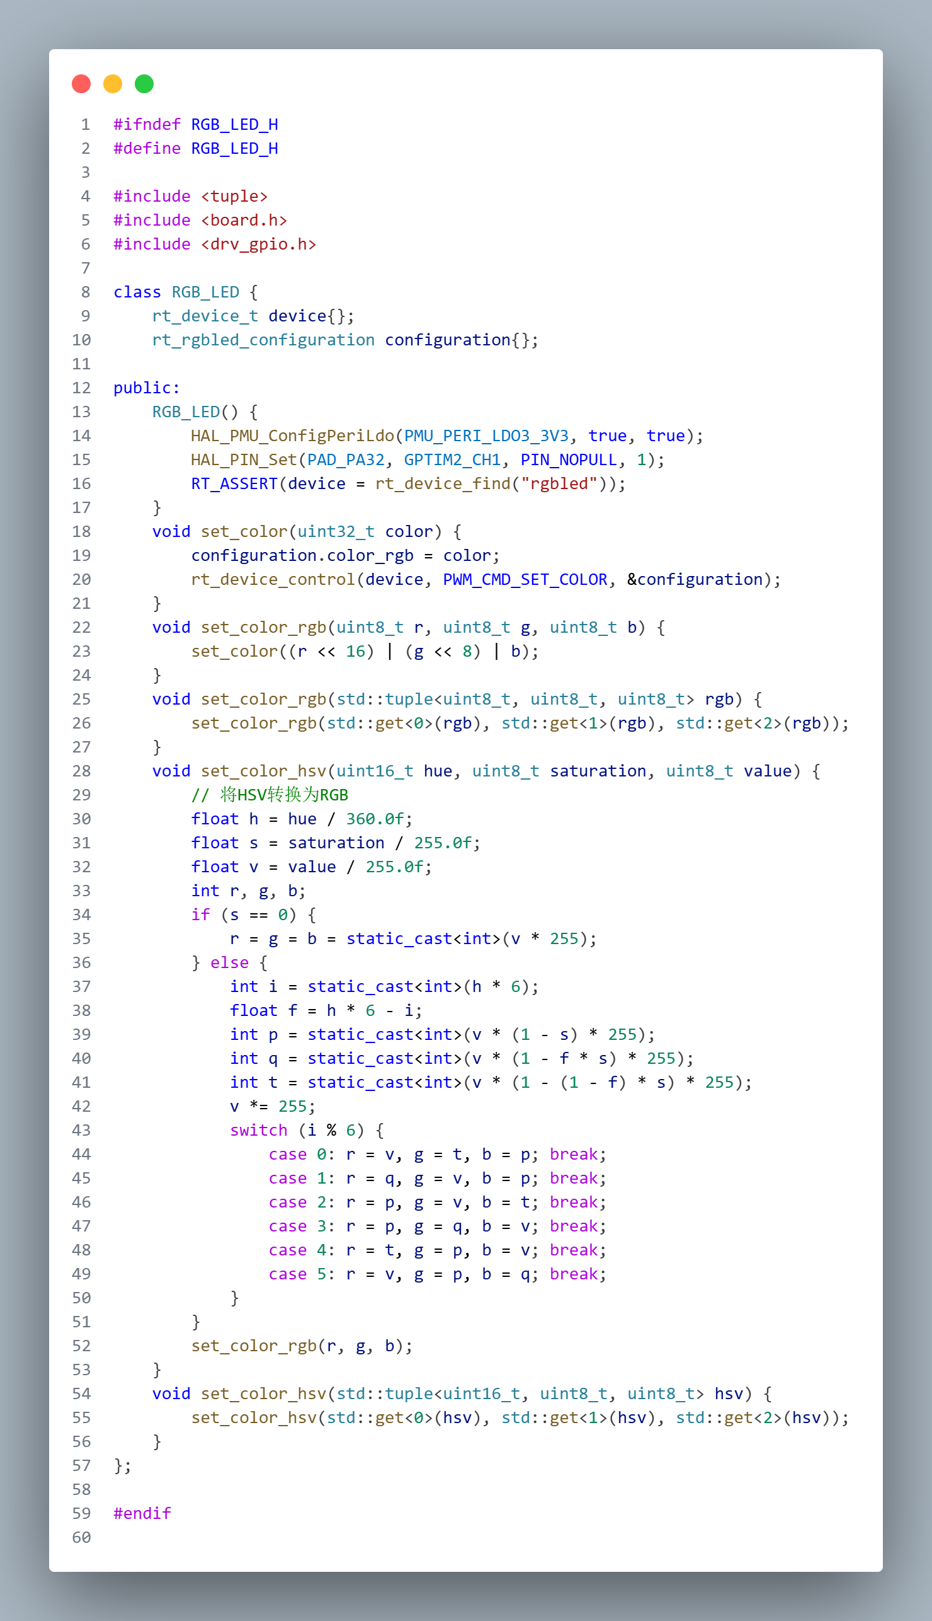Click the '#ifndef RGB_LED_H' line

(x=196, y=124)
